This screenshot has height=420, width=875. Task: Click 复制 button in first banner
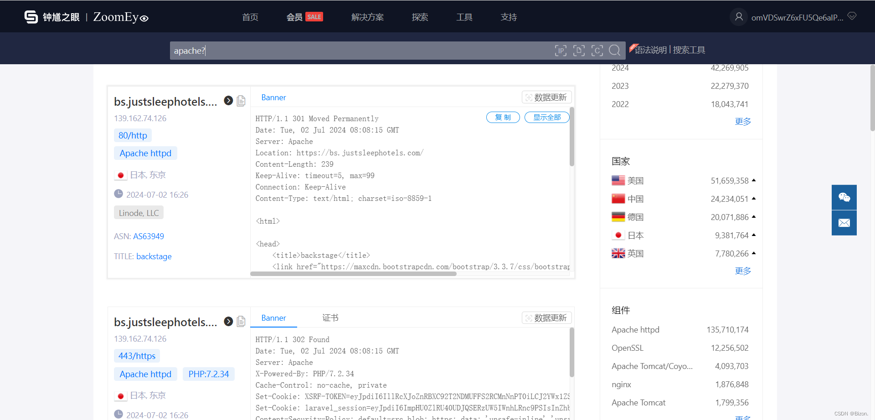tap(503, 117)
